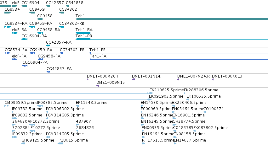Click the DME1-009M15 clone label
The image size is (268, 145).
(111, 83)
